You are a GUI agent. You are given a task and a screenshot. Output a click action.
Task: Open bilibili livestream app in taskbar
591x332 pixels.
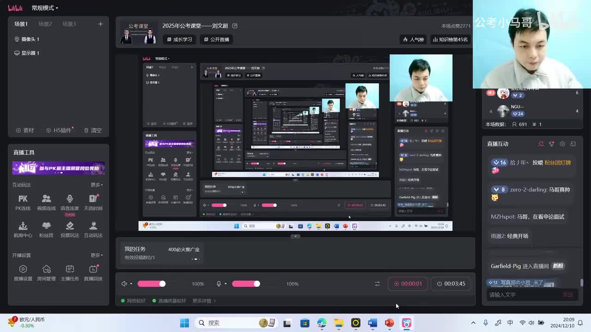point(406,323)
